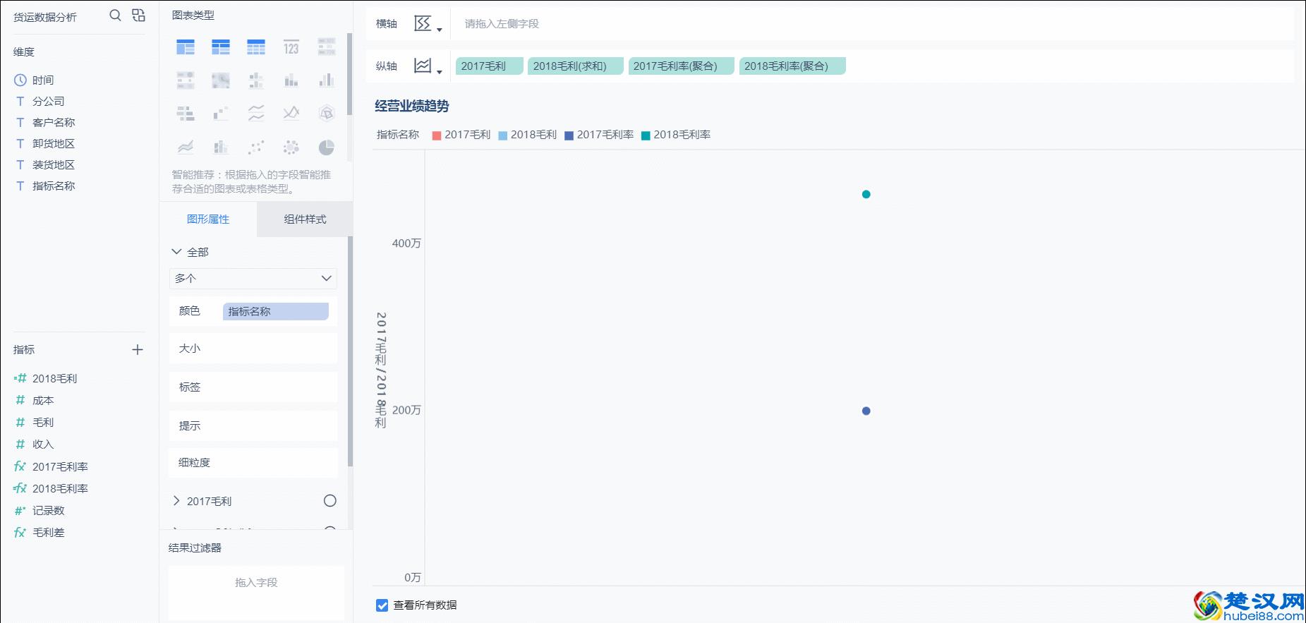Click the search icon beside 货运数据分析

pyautogui.click(x=115, y=16)
